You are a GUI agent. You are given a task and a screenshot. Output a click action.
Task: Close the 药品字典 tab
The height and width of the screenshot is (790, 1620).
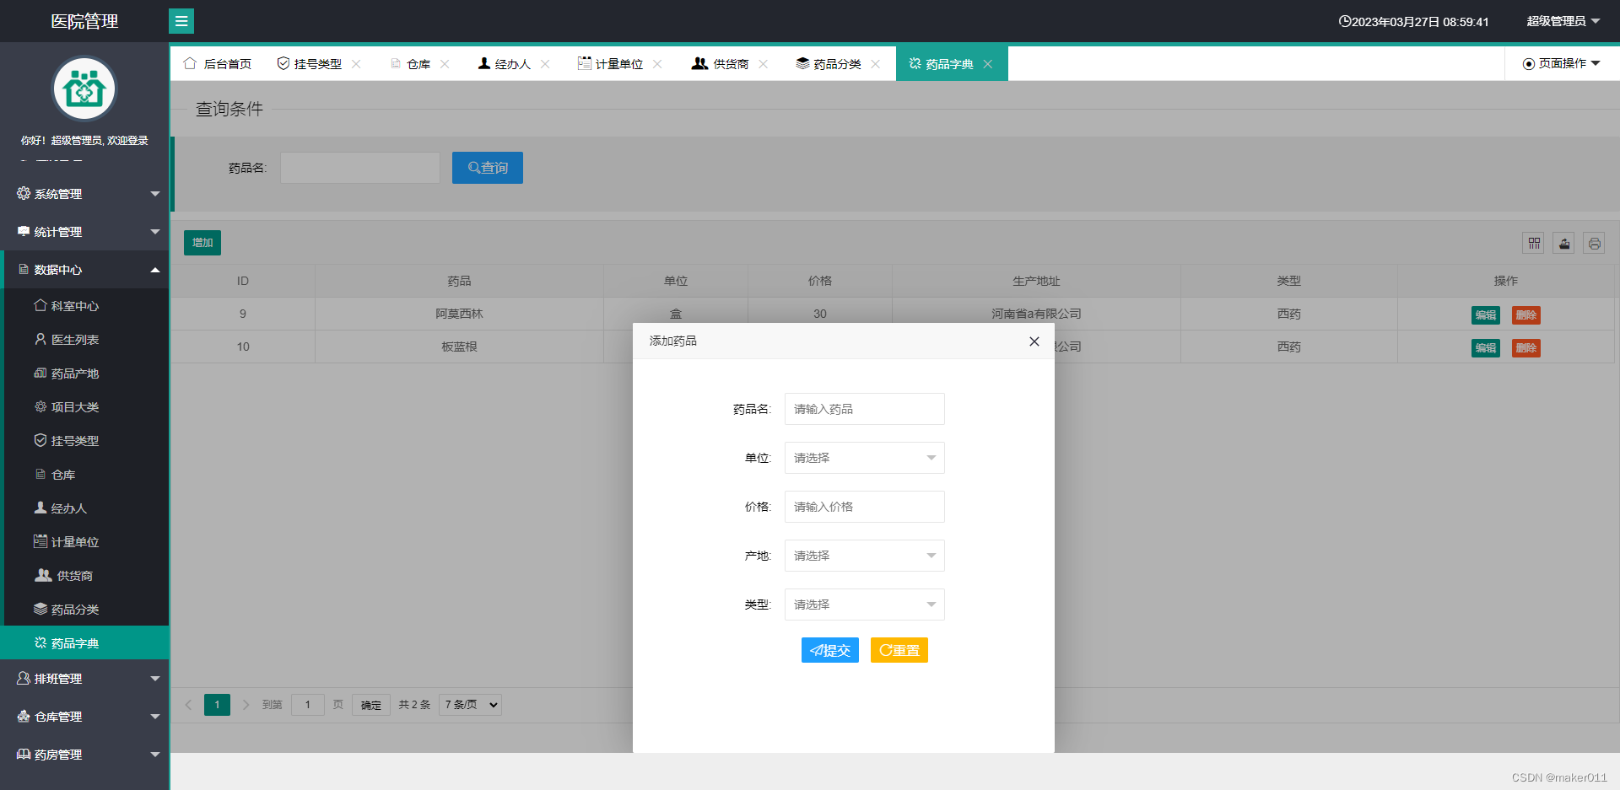click(x=987, y=64)
